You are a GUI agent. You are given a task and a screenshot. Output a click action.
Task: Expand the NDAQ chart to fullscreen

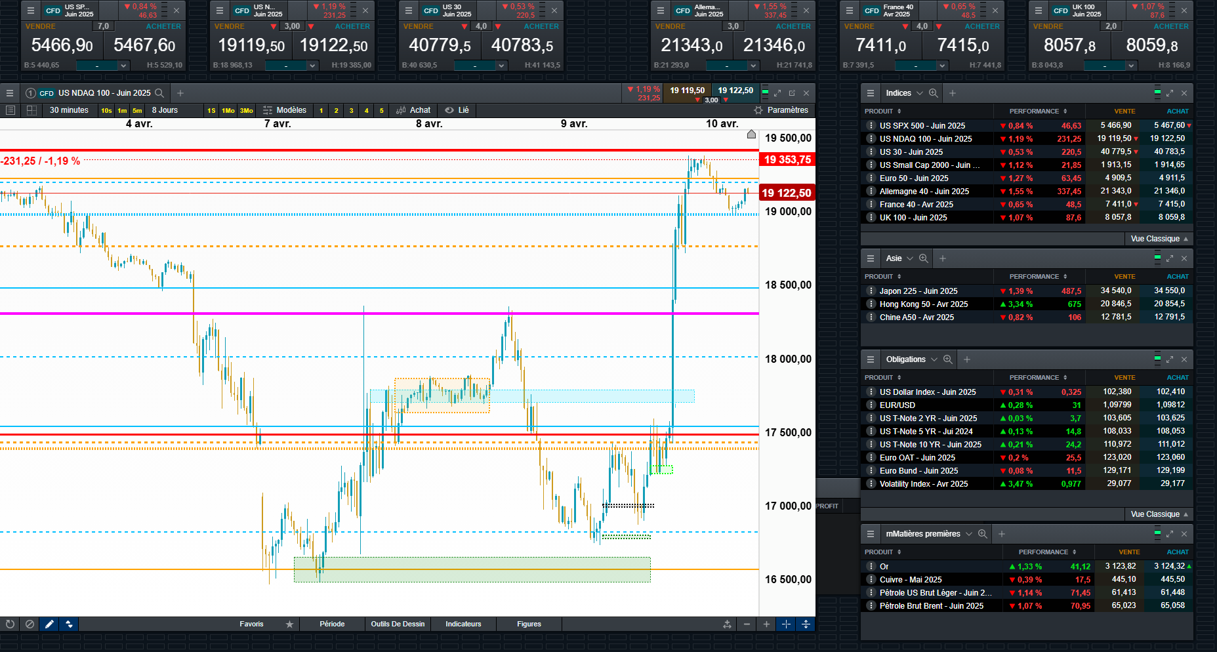point(777,93)
